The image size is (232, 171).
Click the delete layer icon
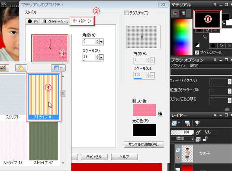point(187,123)
